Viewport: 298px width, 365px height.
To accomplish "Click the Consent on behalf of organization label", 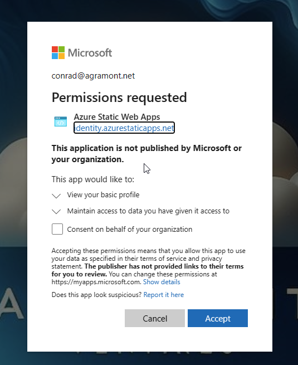I will pyautogui.click(x=130, y=230).
